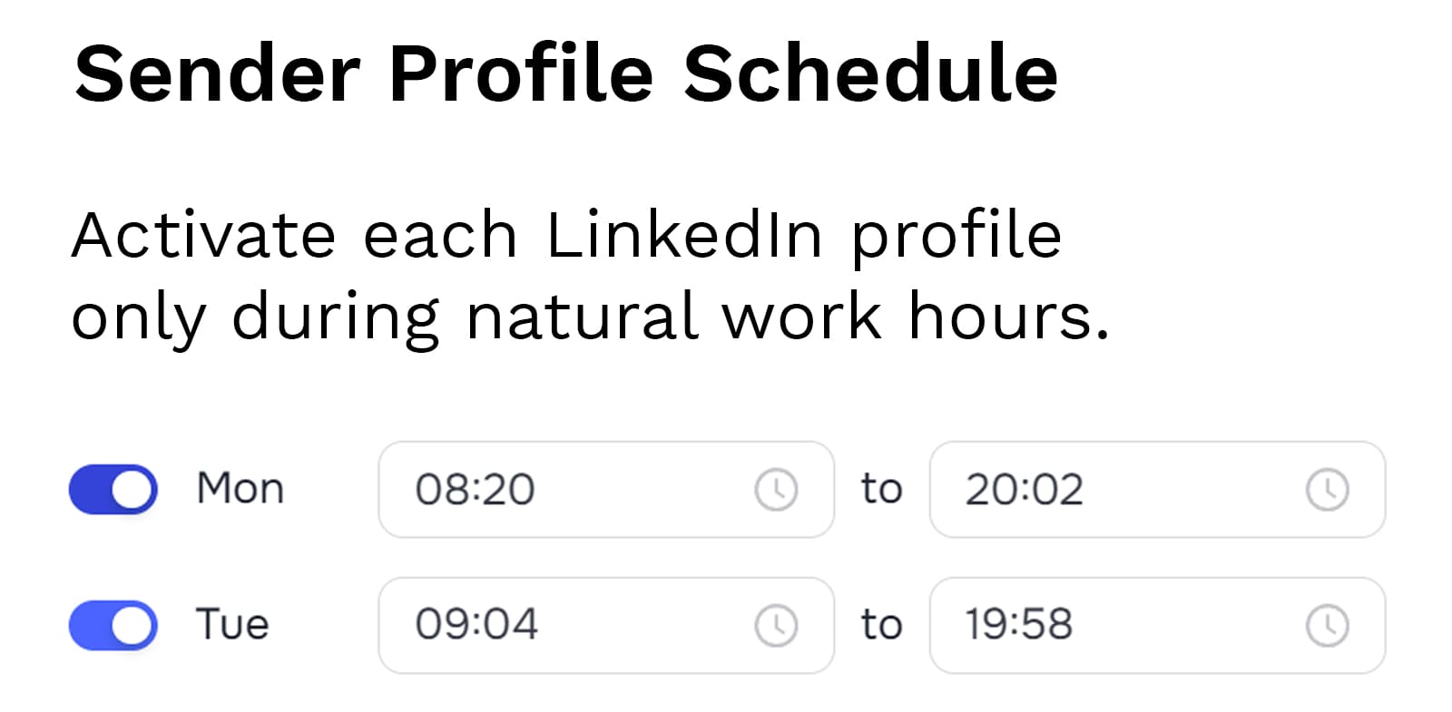Click the "natural work hours" description text
Screen dimensions: 1452x712
click(x=786, y=317)
